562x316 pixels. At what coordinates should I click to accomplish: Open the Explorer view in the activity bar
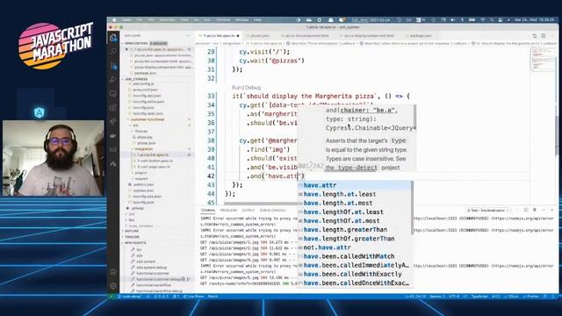click(x=113, y=37)
